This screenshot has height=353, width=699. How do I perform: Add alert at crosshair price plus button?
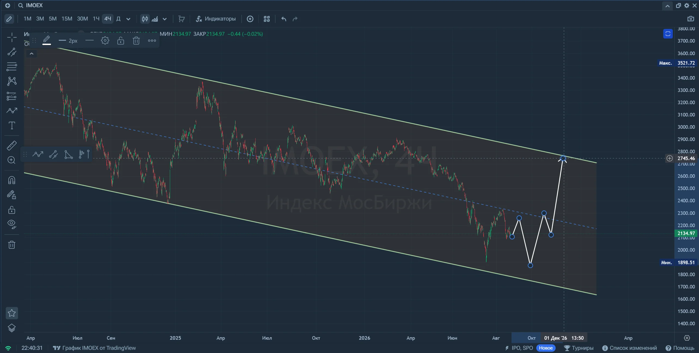pyautogui.click(x=670, y=158)
